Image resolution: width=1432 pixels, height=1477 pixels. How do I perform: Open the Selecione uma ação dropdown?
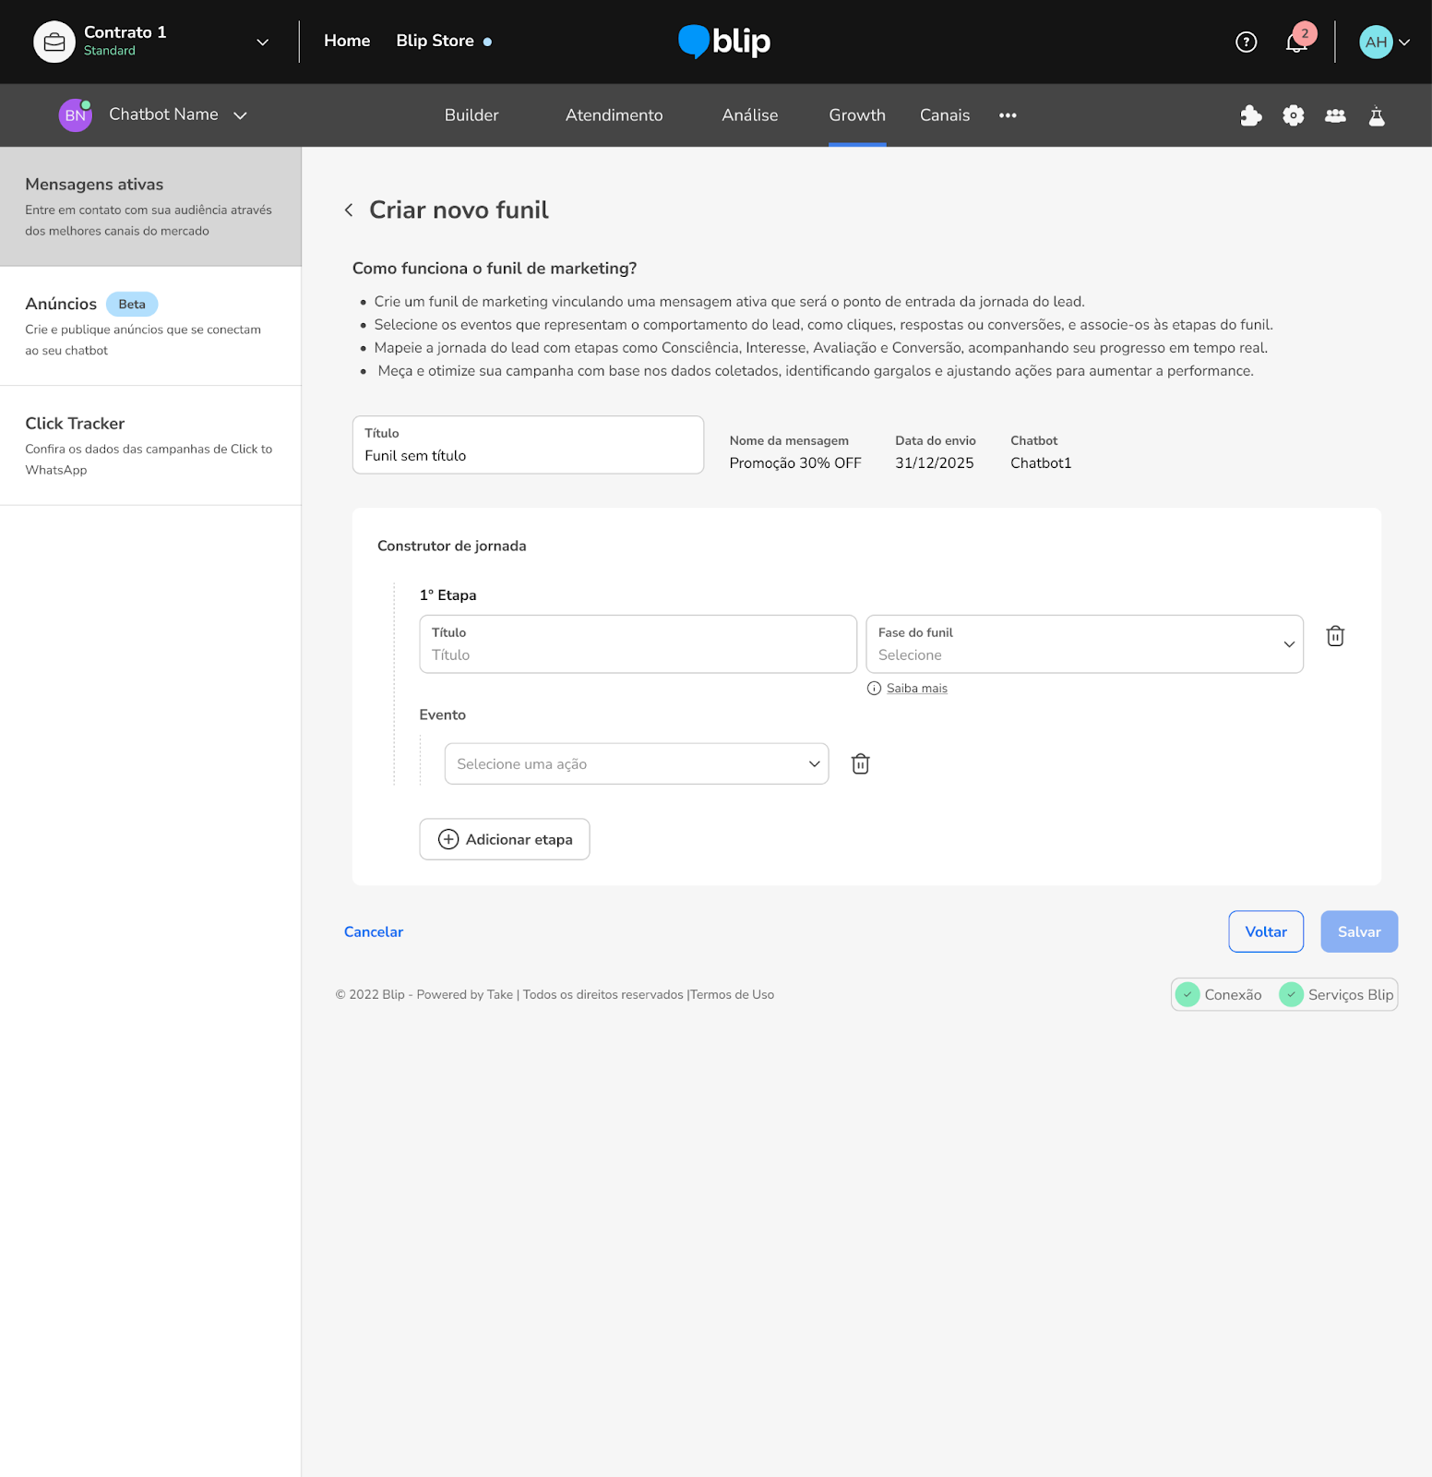tap(636, 763)
